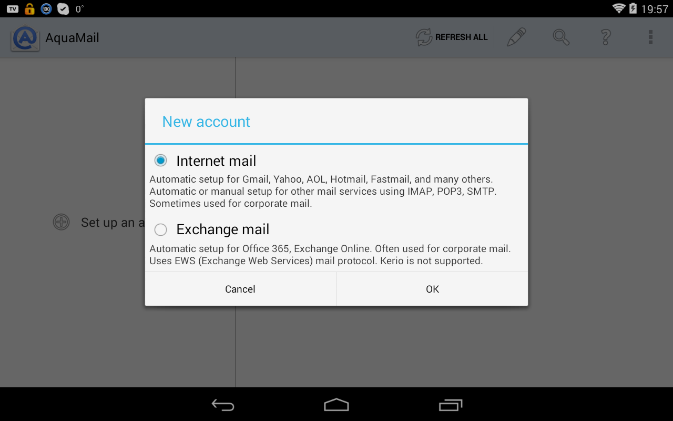Click the Refresh All sync icon
Screen dimensions: 673x421
424,37
